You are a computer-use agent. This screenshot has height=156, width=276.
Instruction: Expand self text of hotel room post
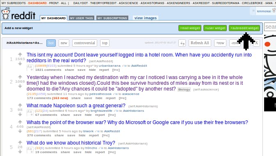(30, 68)
